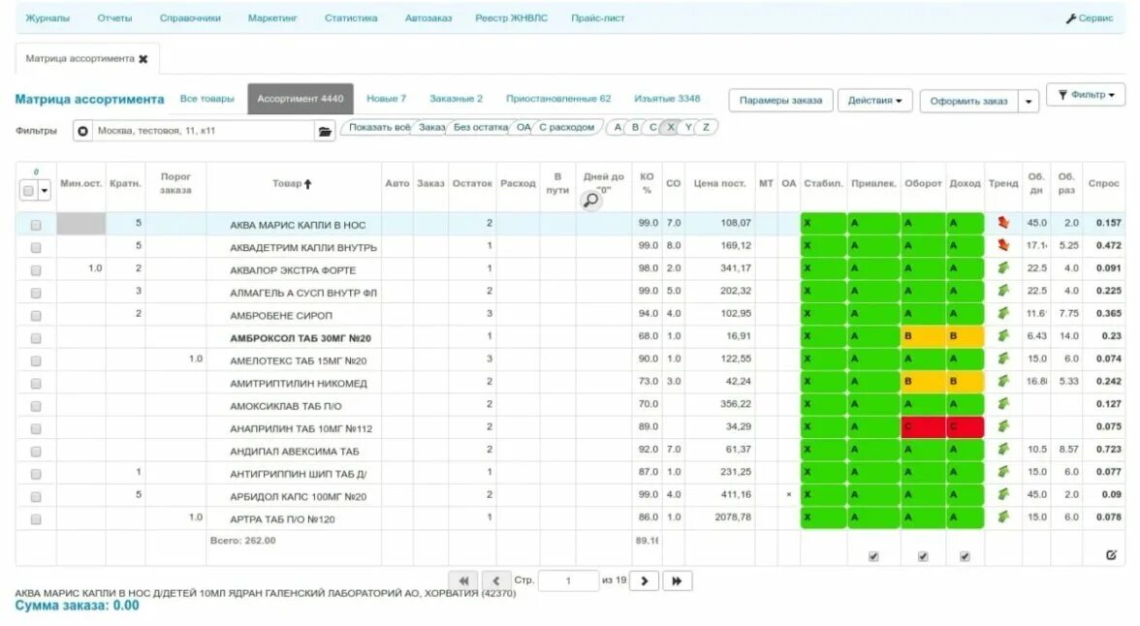1140x626 pixels.
Task: Toggle the Доход column footer checkbox
Action: (x=965, y=556)
